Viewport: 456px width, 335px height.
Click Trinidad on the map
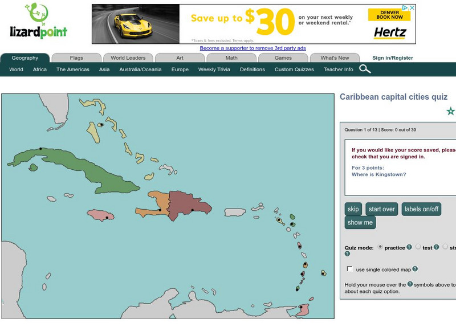[303, 310]
